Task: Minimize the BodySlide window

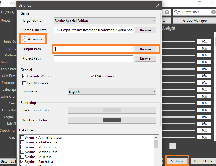Action: point(187,3)
